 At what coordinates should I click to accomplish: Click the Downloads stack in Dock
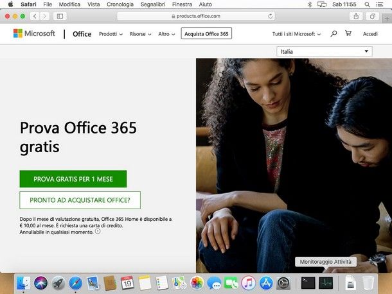tap(350, 282)
